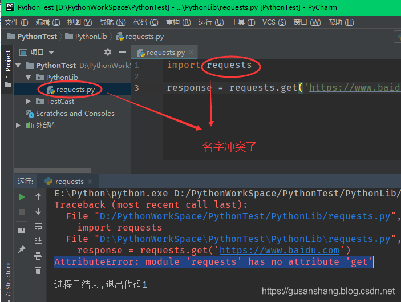Click the trash clear-all icon
This screenshot has width=401, height=302.
[38, 270]
